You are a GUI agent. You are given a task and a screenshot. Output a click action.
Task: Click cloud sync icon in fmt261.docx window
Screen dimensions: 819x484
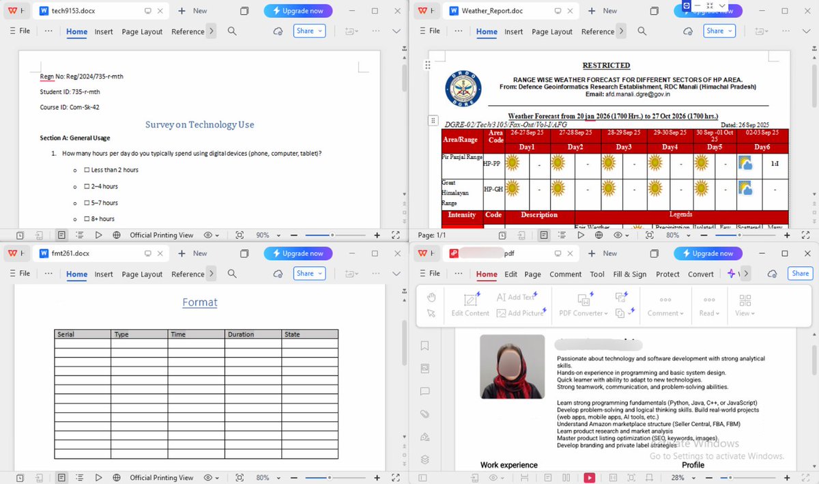click(278, 274)
